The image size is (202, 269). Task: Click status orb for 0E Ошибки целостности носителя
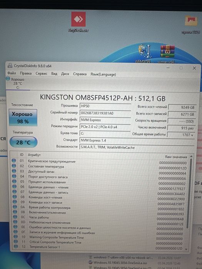(x=16, y=227)
